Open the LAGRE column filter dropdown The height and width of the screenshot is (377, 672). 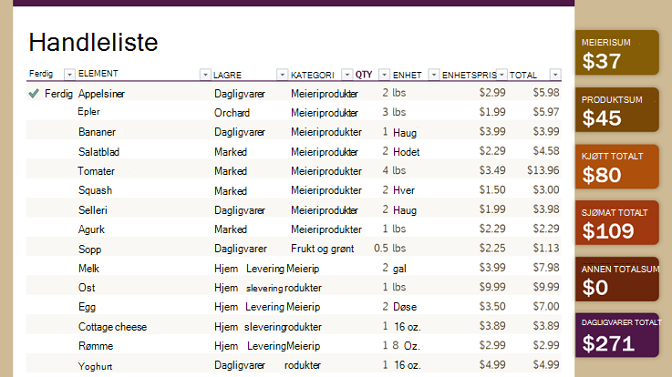282,75
